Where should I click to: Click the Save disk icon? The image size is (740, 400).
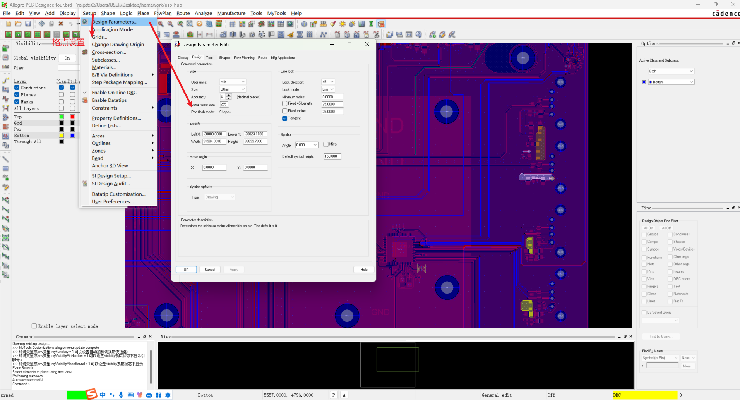click(28, 24)
